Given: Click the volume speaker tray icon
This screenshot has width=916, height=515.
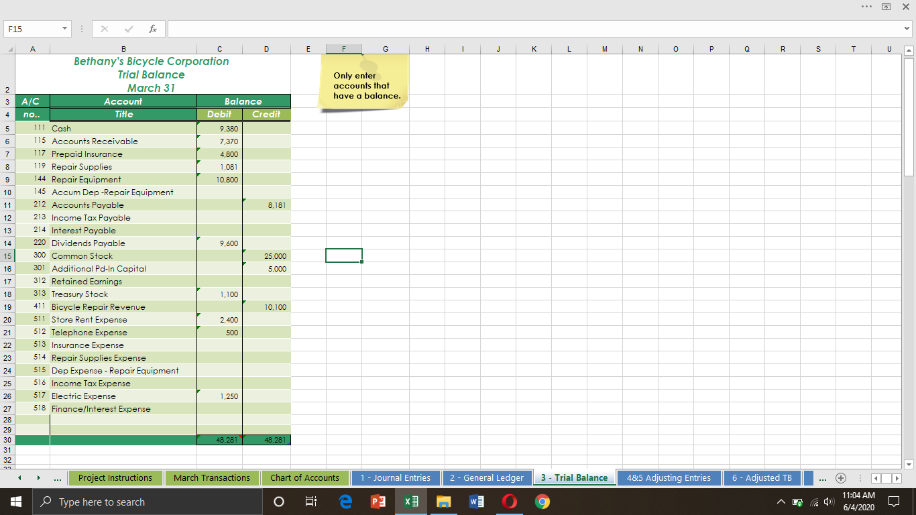Looking at the screenshot, I should 829,502.
